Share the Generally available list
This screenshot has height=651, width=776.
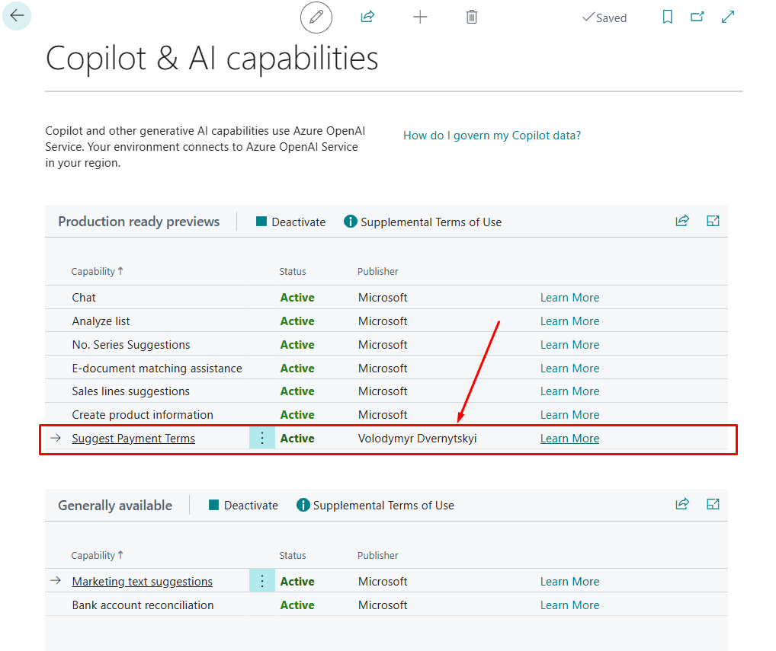click(x=682, y=504)
